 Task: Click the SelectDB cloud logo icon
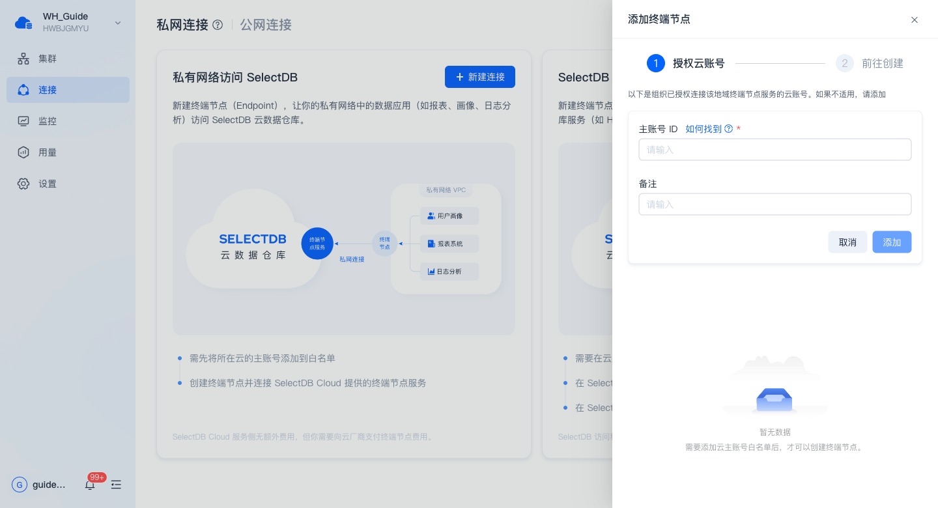pyautogui.click(x=23, y=23)
